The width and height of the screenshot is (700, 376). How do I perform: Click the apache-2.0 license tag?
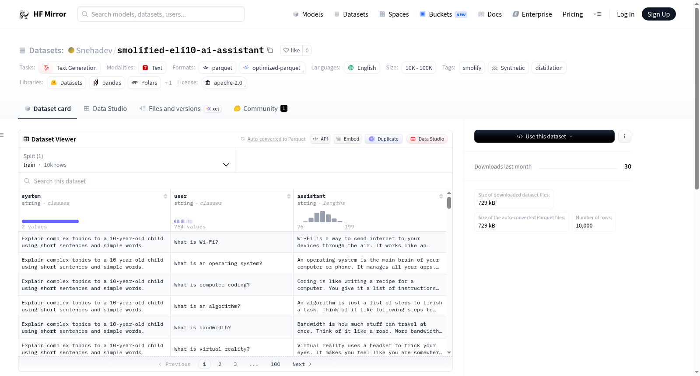coord(224,83)
